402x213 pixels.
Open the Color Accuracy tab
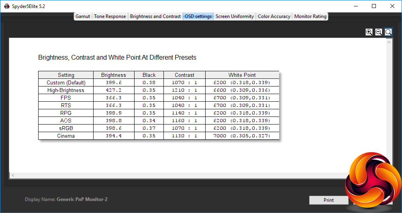(x=274, y=16)
